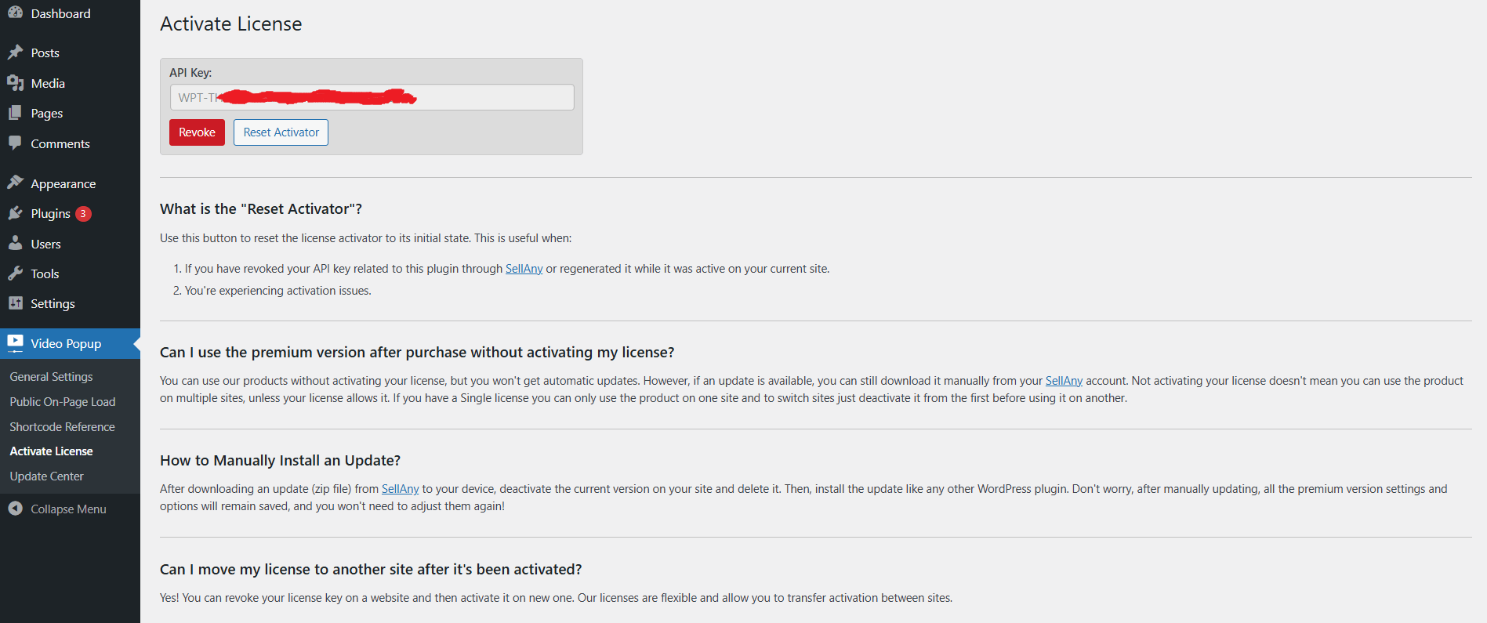Click the Users person icon
The image size is (1487, 623).
point(15,244)
